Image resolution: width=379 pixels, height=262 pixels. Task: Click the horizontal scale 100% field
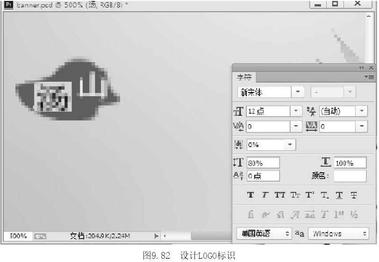pyautogui.click(x=350, y=163)
